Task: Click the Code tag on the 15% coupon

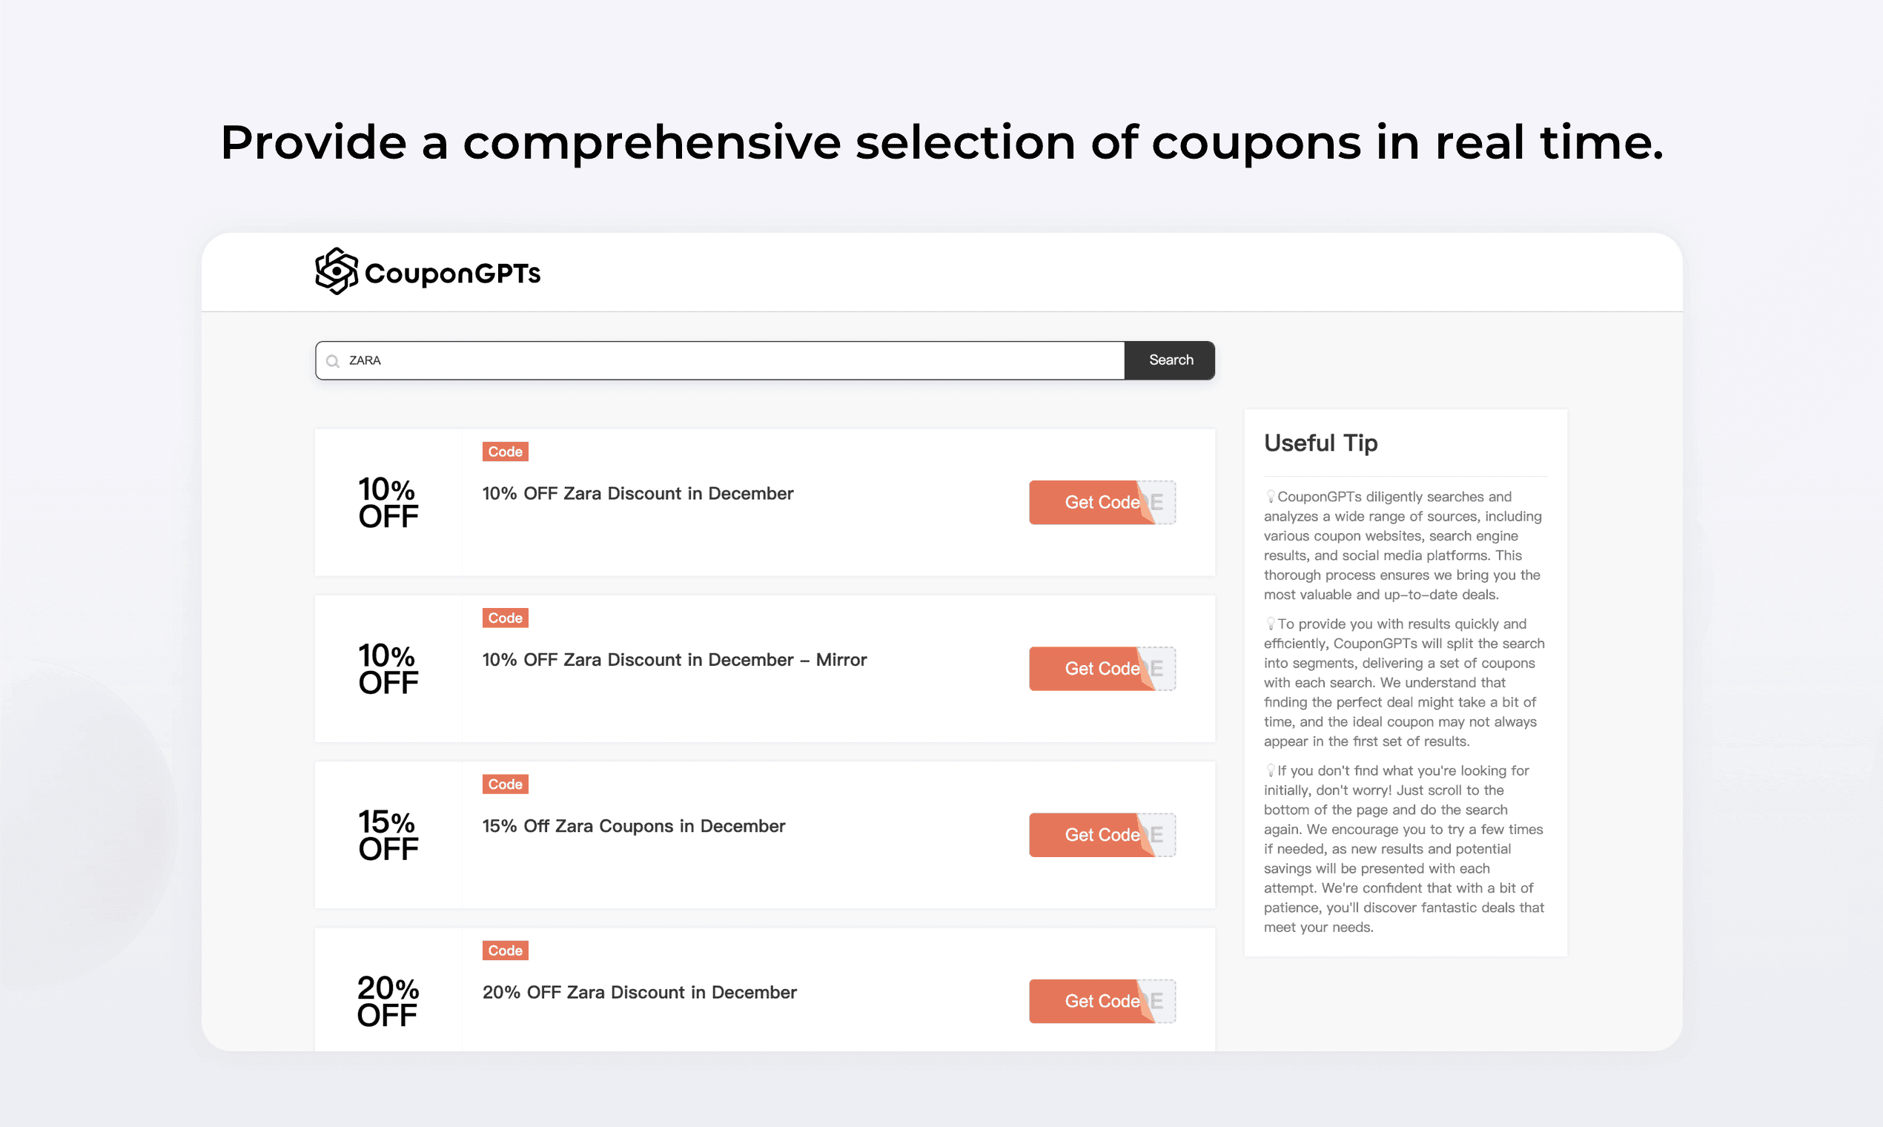Action: [505, 784]
